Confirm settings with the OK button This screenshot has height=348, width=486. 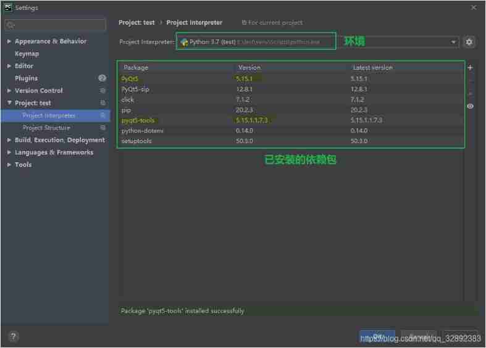(x=377, y=337)
